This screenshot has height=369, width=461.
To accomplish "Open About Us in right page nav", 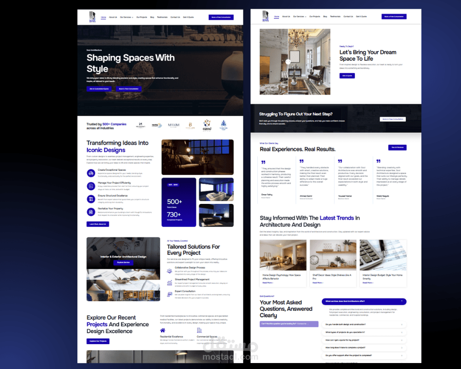I will tap(286, 17).
